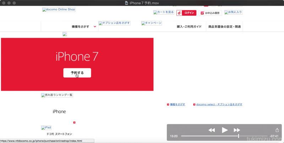284x143 pixels.
Task: Click the iPhone 7 予約.mov window title
Action: (x=144, y=3)
